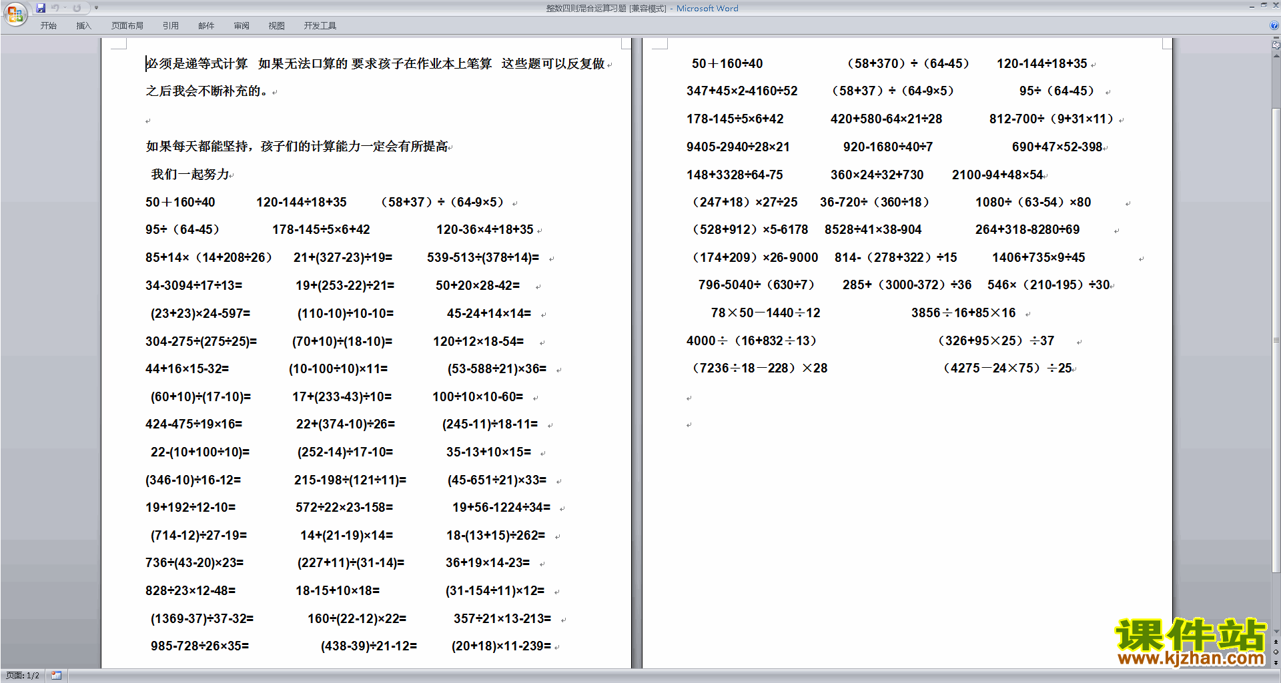Click the problem (110-10)÷10-10=
Screen dimensions: 1281x683
(x=346, y=313)
